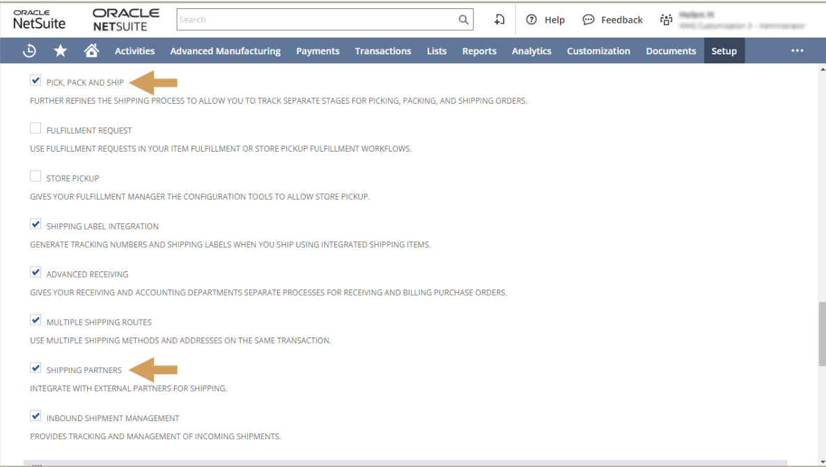Toggle Shipping Label Integration checkbox
826x467 pixels.
coord(36,224)
